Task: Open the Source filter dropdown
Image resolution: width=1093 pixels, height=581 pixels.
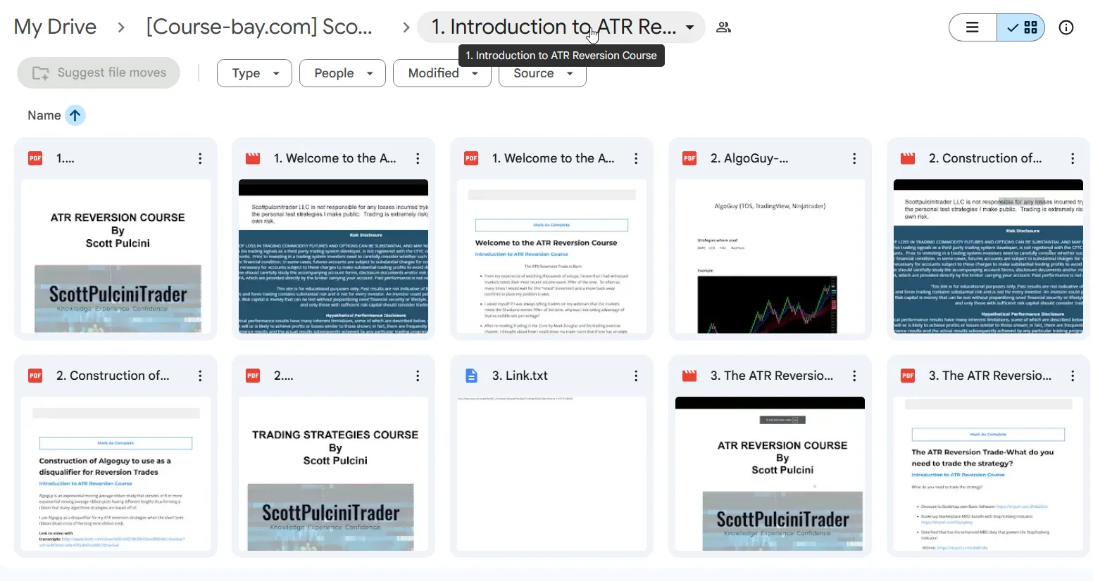Action: coord(542,73)
